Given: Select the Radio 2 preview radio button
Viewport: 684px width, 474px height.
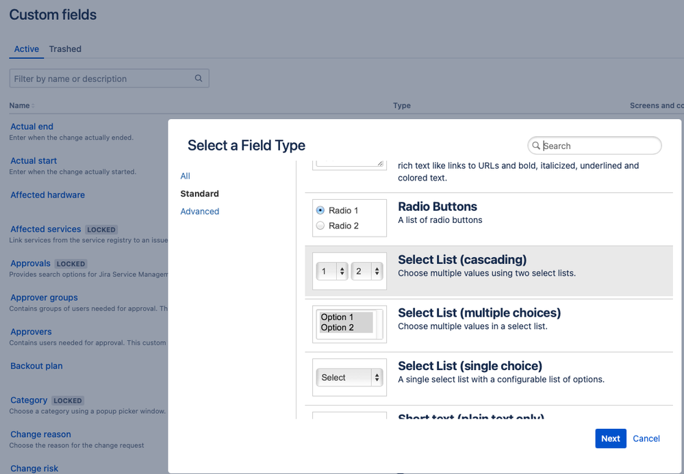Looking at the screenshot, I should point(320,226).
